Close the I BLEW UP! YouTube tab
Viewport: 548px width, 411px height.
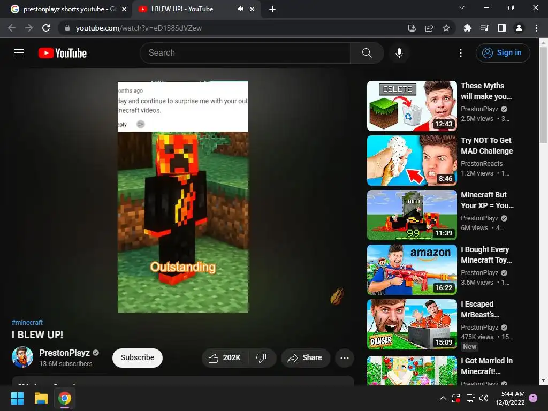pos(252,9)
